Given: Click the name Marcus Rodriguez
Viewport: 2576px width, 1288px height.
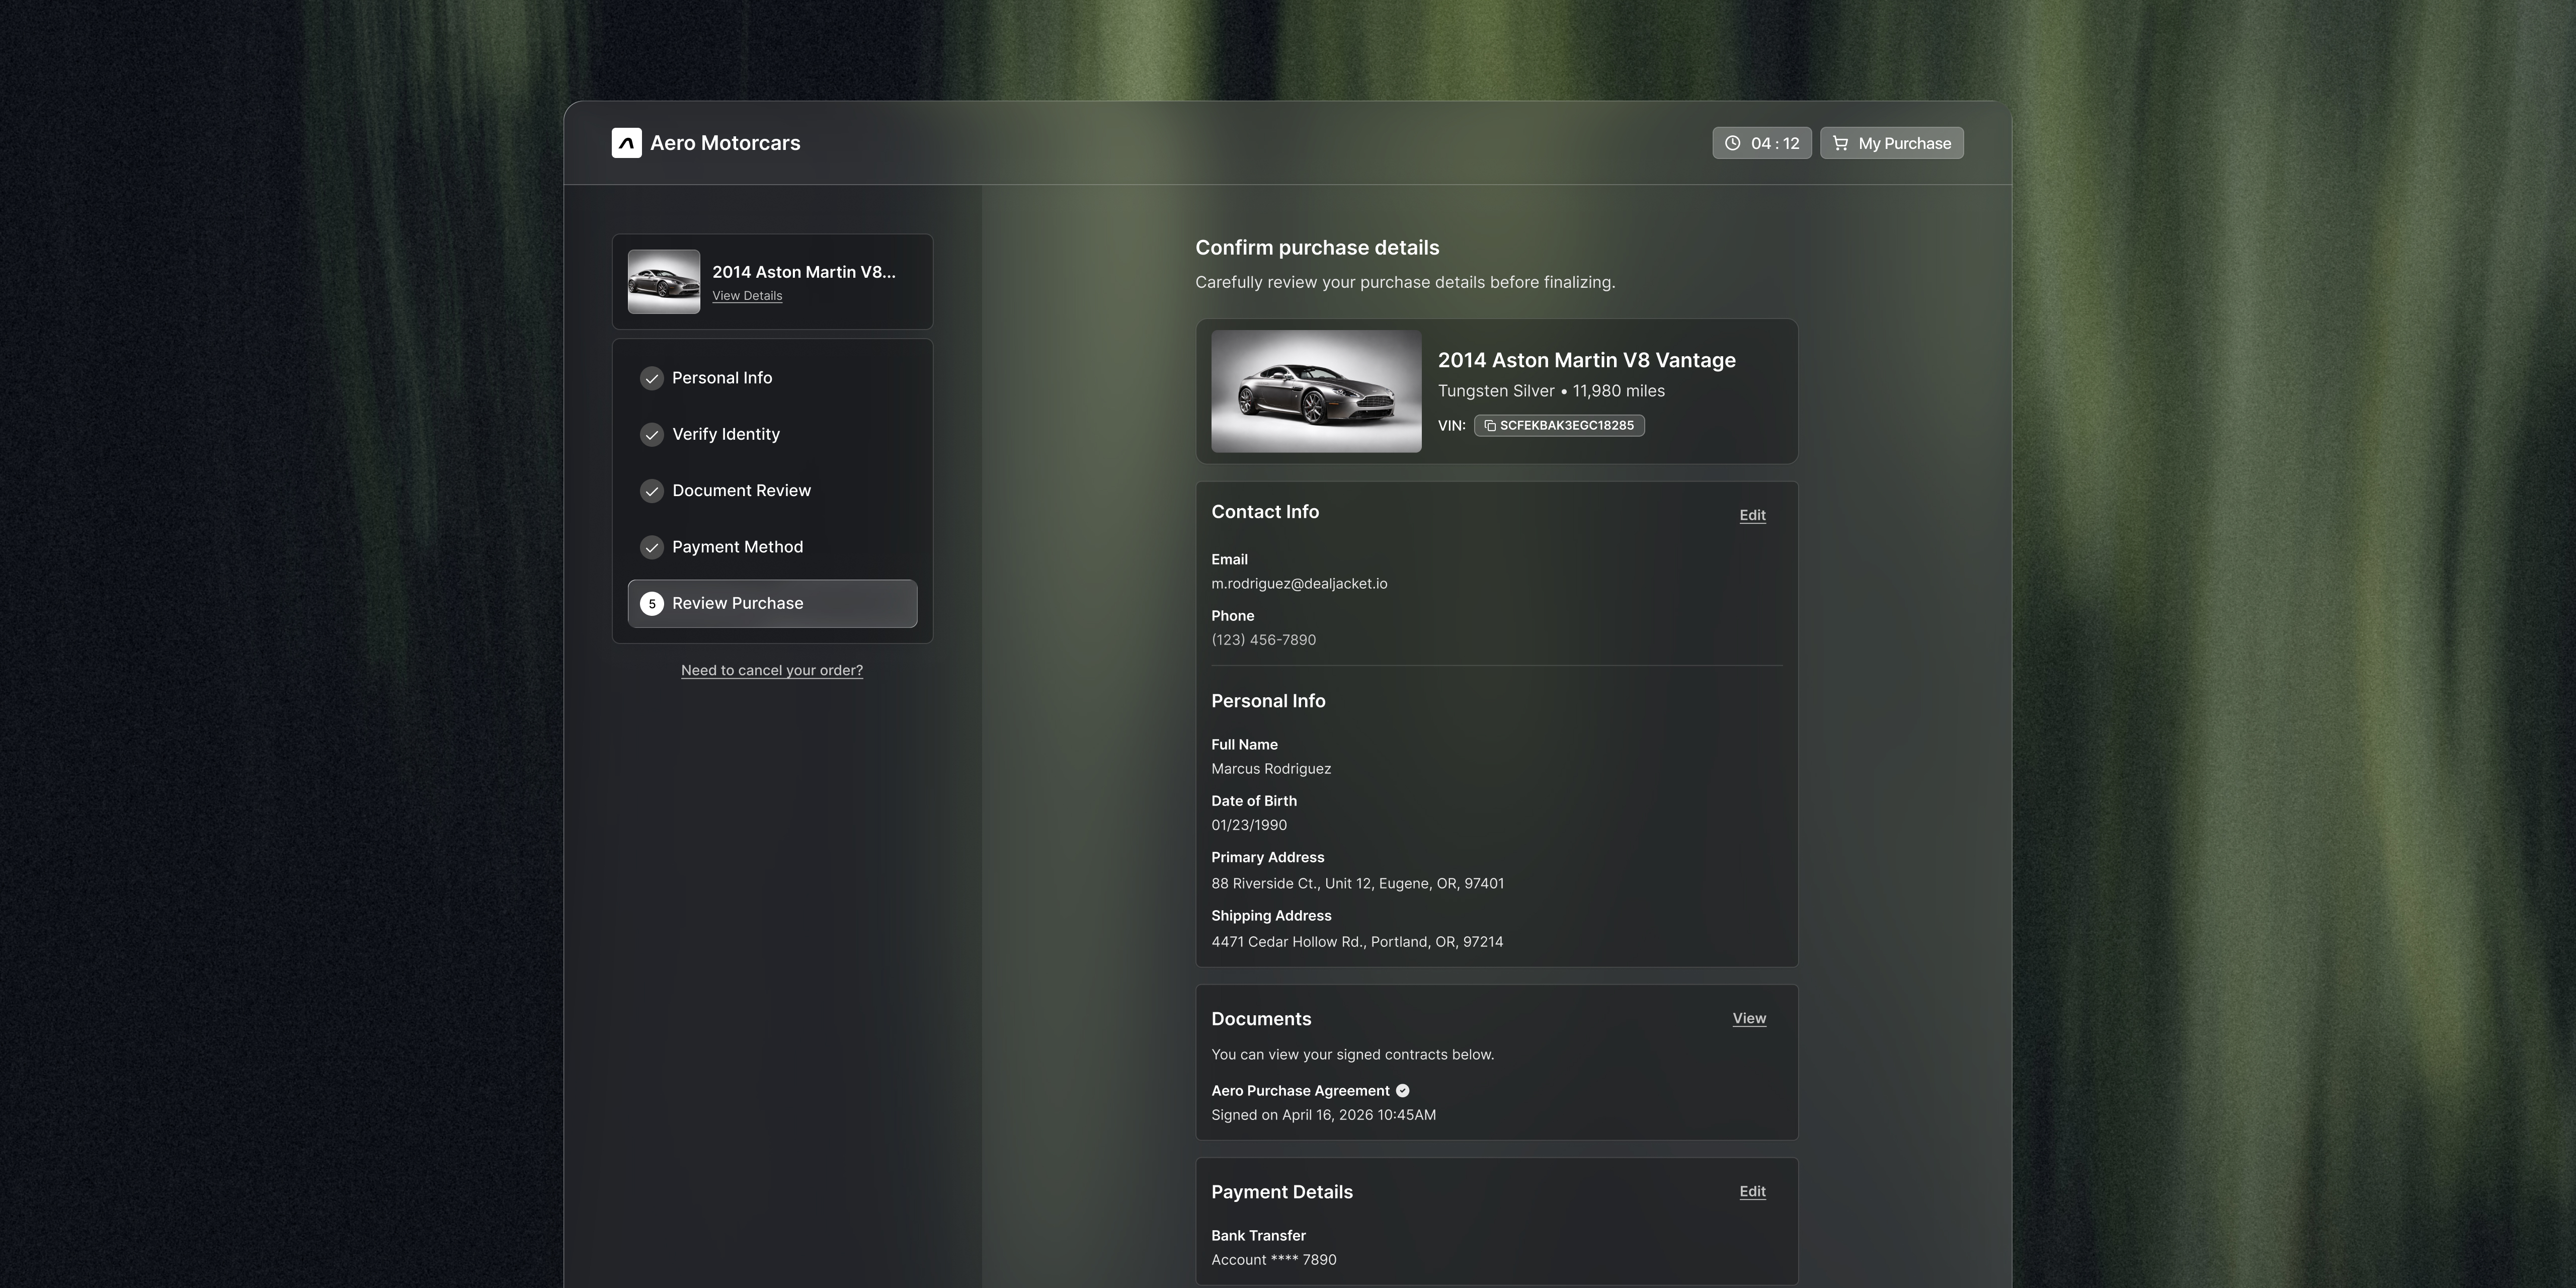Looking at the screenshot, I should click(1271, 769).
